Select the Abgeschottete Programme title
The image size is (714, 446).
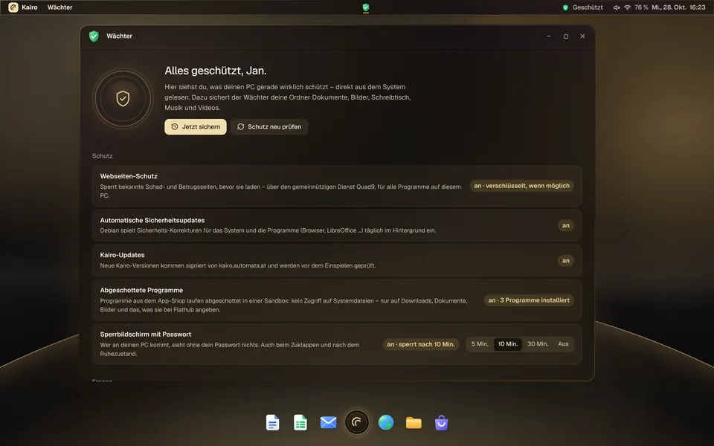click(x=141, y=291)
